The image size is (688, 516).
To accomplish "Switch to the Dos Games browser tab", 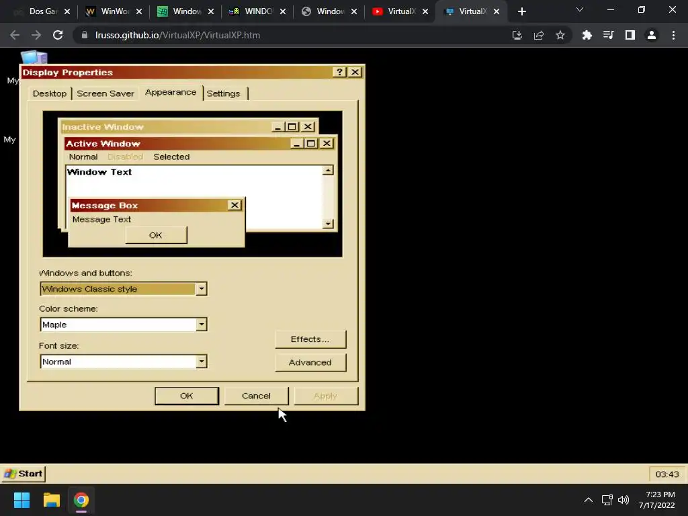I will (43, 11).
